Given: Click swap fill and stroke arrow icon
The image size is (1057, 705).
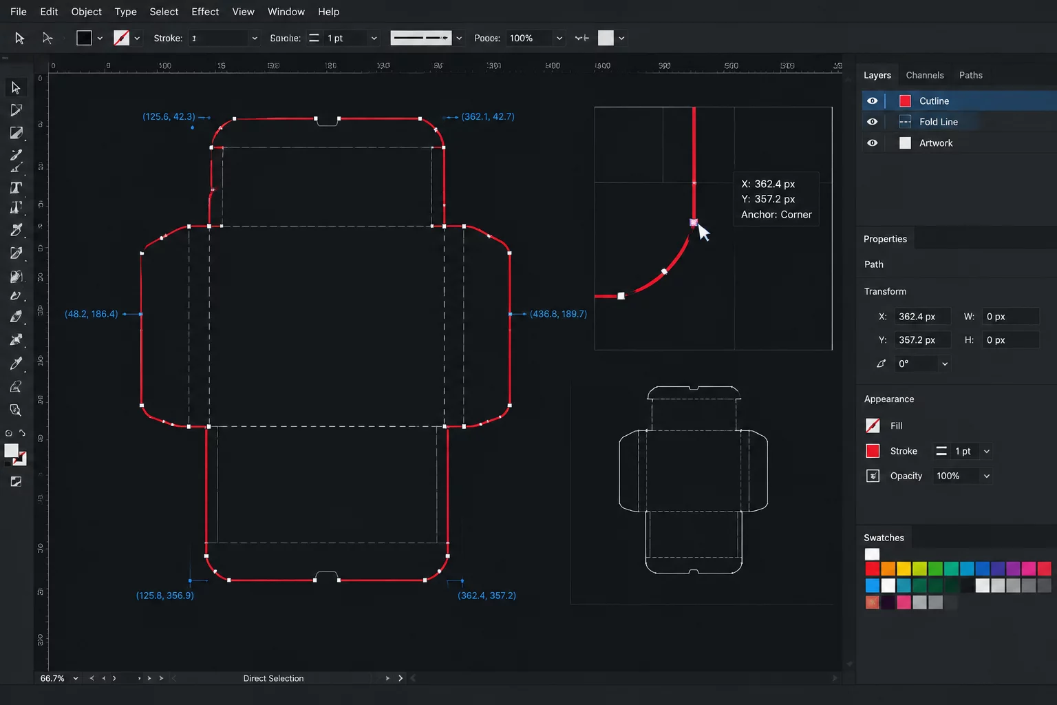Looking at the screenshot, I should pyautogui.click(x=22, y=433).
